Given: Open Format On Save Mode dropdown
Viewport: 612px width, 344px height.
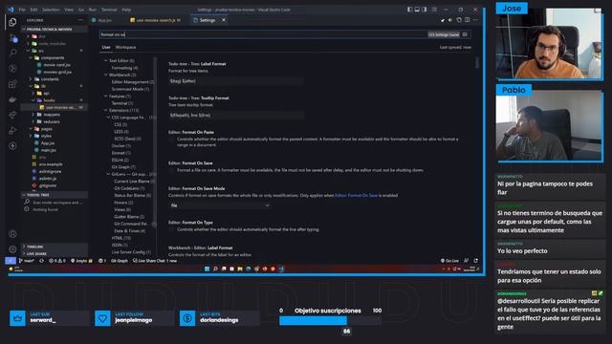Looking at the screenshot, I should [220, 205].
